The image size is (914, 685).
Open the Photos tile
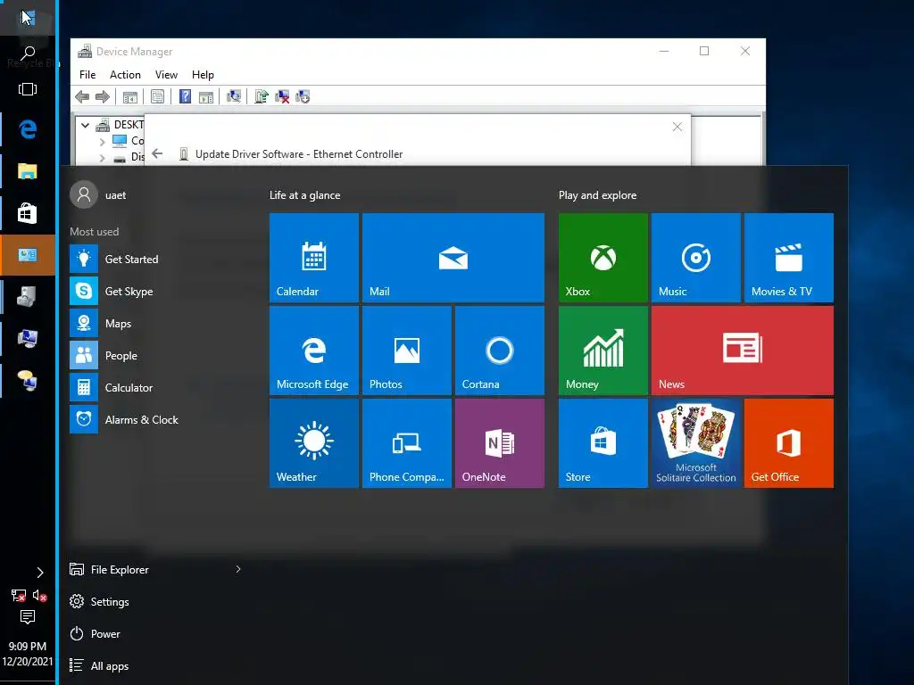click(407, 350)
